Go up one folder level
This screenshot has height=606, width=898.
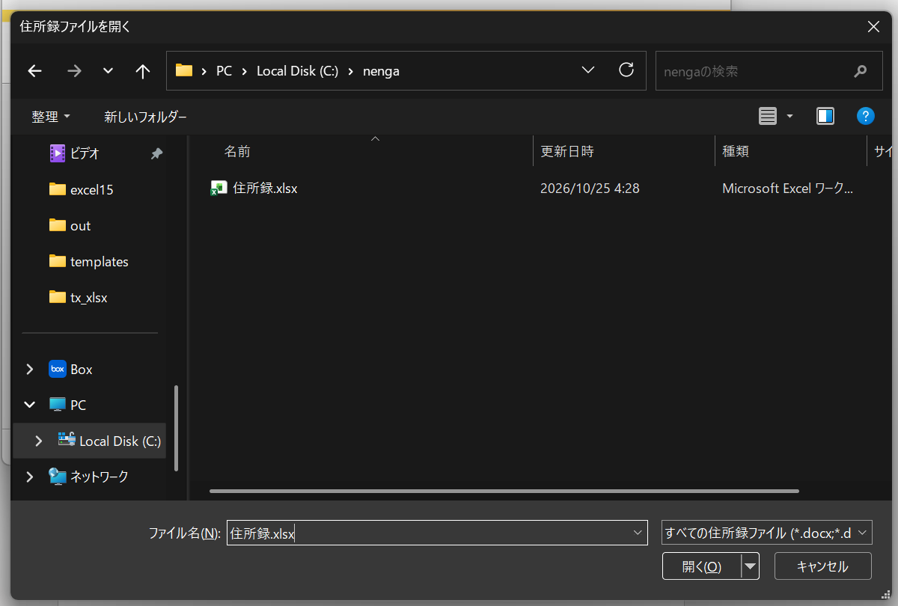tap(142, 71)
